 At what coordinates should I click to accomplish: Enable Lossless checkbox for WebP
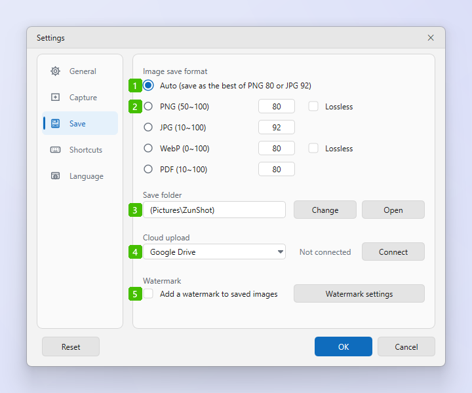pyautogui.click(x=313, y=148)
